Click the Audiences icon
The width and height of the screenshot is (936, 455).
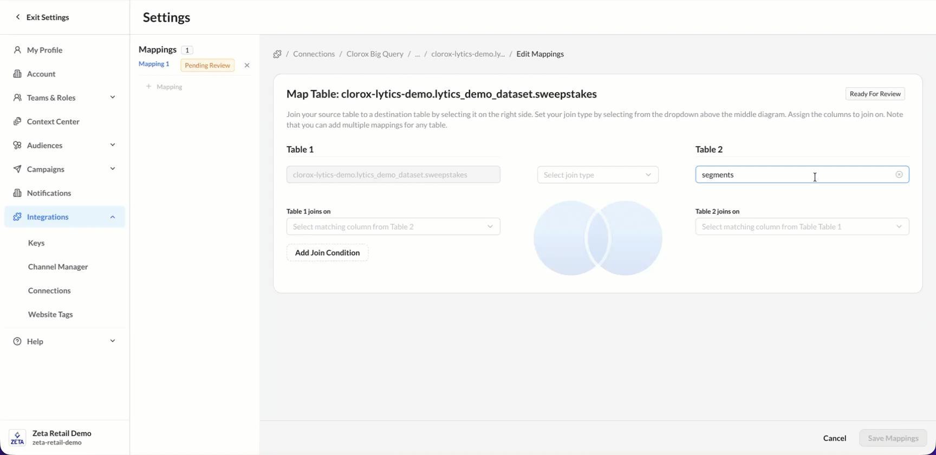pyautogui.click(x=17, y=145)
